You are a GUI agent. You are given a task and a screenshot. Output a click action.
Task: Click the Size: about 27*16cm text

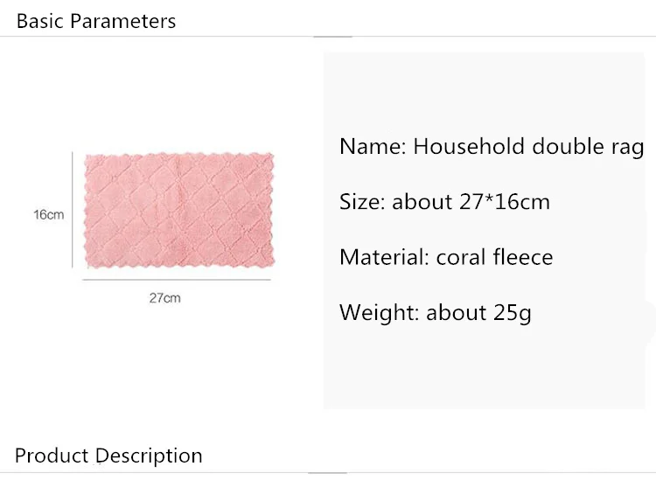[x=444, y=202]
